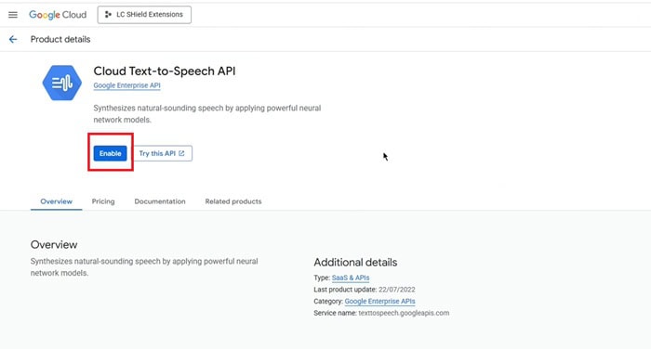Click the last product update date 22/07/2022

point(396,290)
